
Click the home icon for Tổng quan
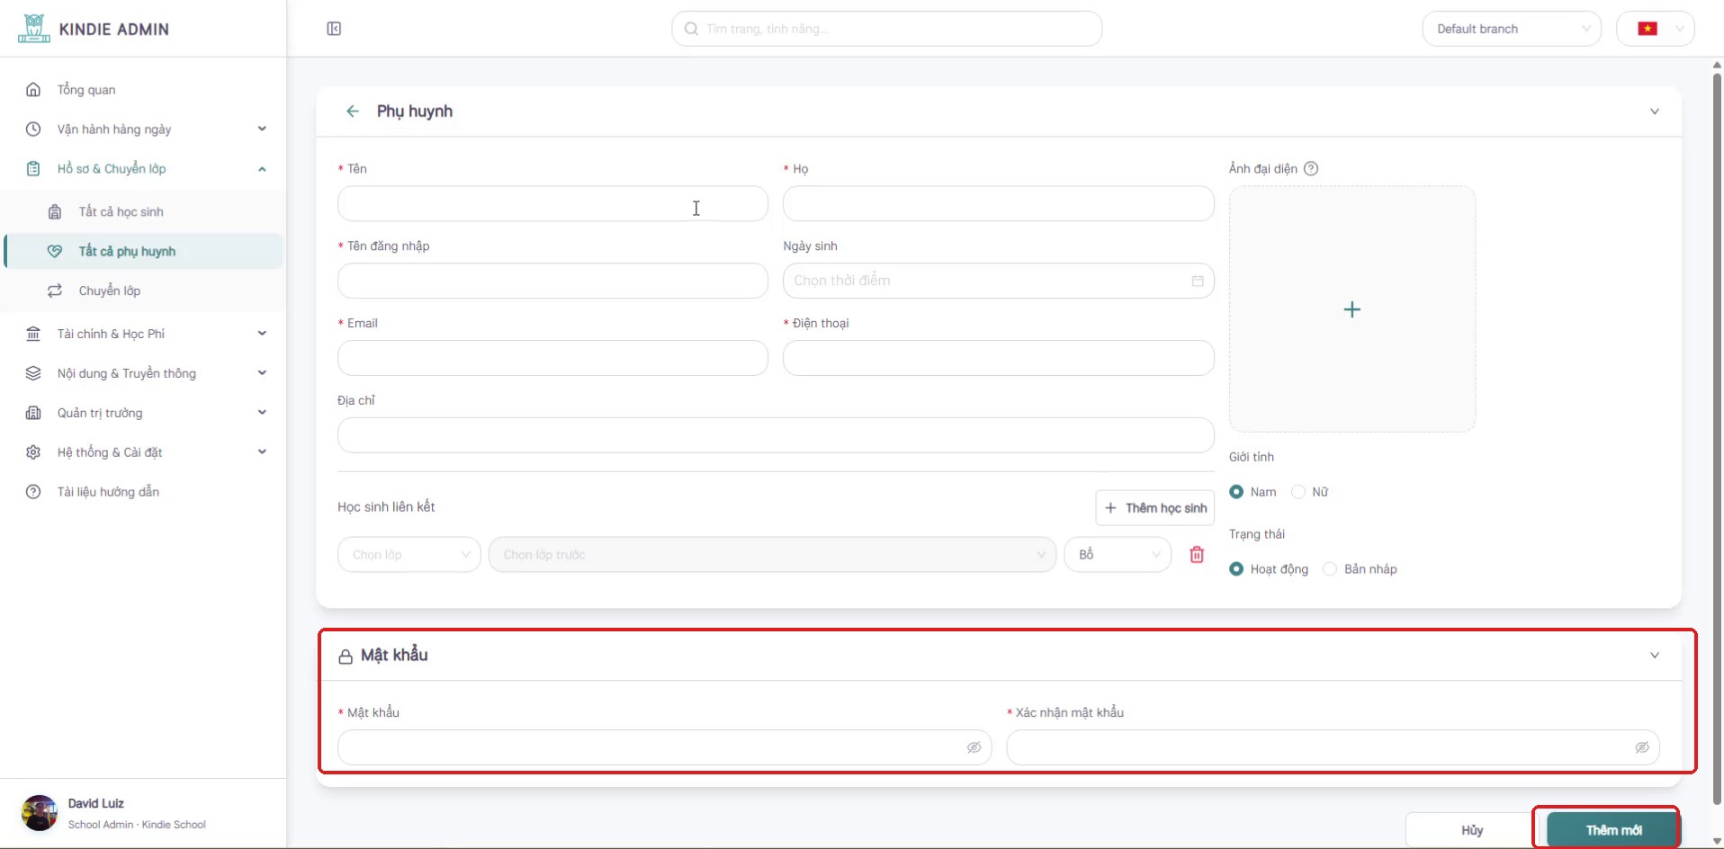click(x=33, y=90)
